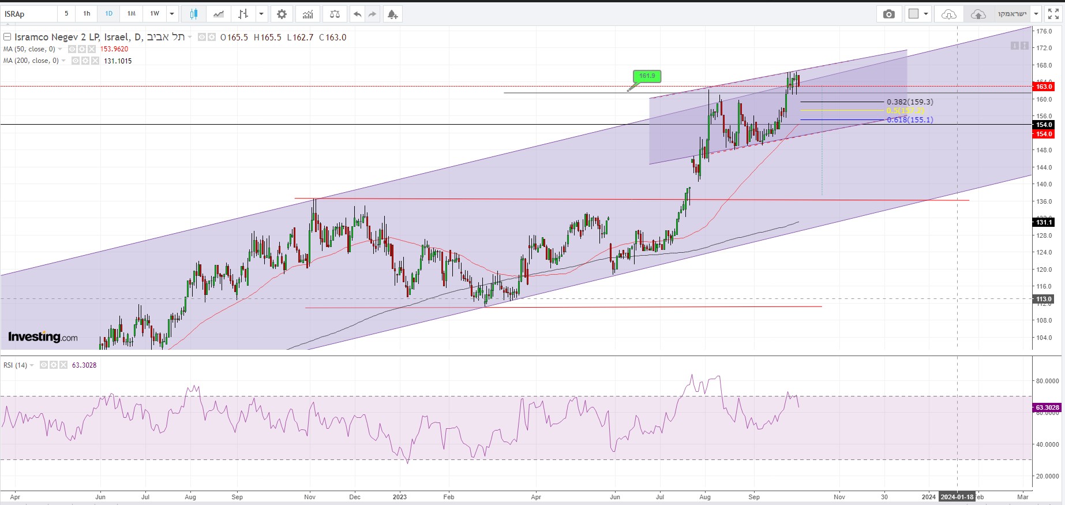Image resolution: width=1065 pixels, height=505 pixels.
Task: Toggle visibility of MA 50 indicator
Action: [x=73, y=49]
